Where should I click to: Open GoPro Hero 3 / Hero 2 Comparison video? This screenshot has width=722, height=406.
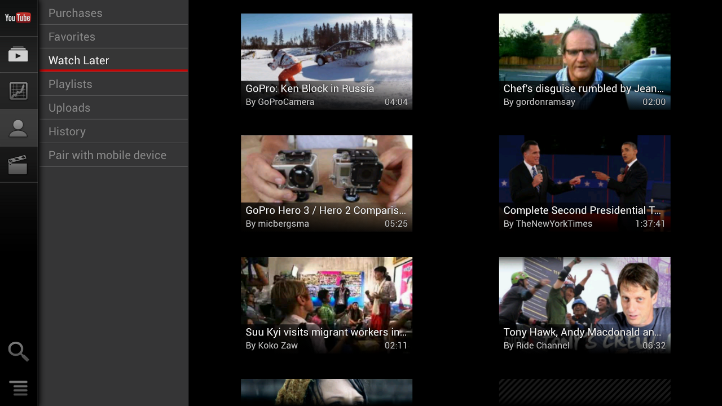pos(326,183)
